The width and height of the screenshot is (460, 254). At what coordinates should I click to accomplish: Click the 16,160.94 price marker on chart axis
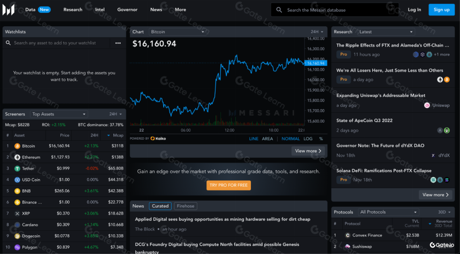[316, 63]
